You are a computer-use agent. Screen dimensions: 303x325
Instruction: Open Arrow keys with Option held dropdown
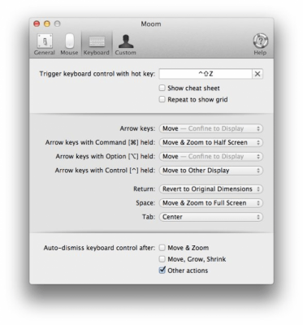(211, 157)
